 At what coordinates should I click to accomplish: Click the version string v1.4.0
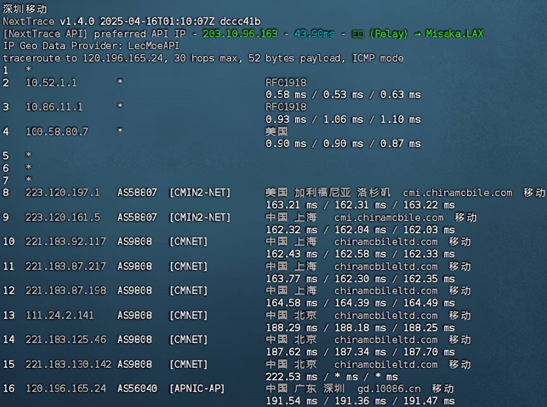(77, 21)
